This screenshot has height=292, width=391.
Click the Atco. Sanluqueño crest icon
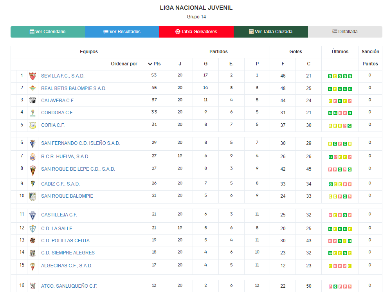32,286
